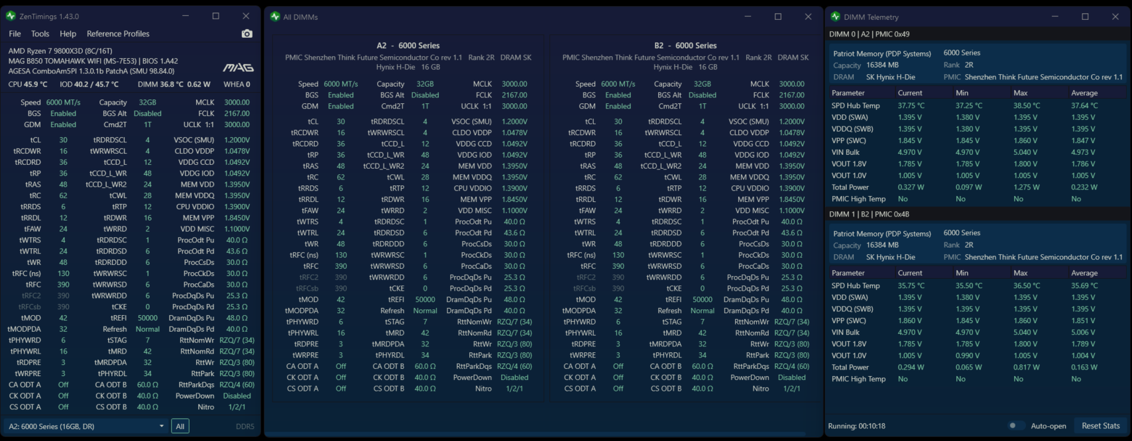Minimize the ZenTimings window
This screenshot has height=441, width=1132.
pyautogui.click(x=185, y=16)
